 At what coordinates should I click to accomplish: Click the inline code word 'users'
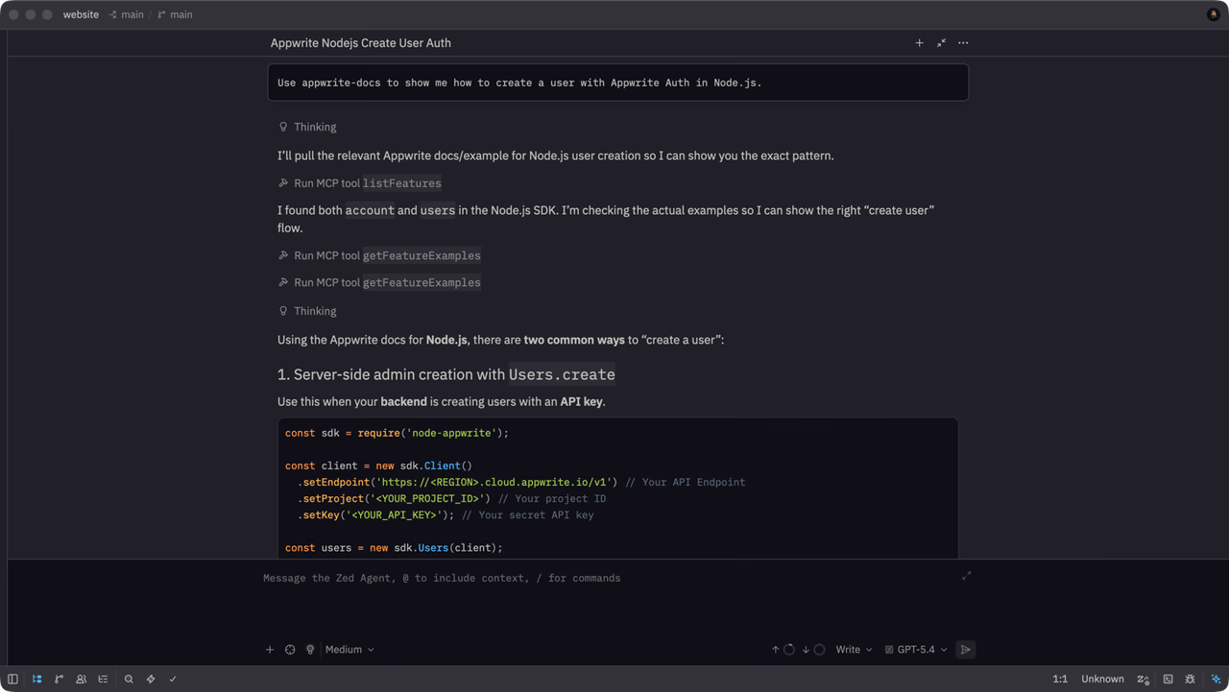pos(438,210)
